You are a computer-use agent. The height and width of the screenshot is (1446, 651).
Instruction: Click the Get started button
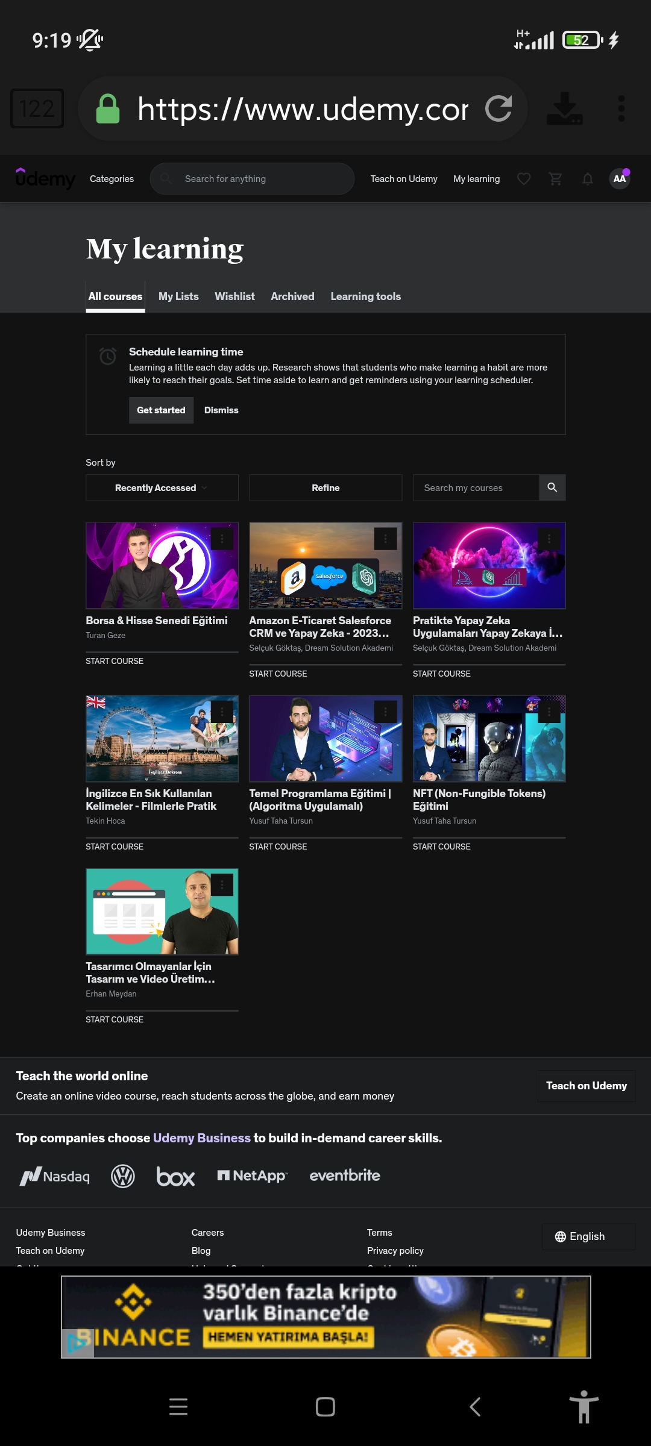point(161,410)
